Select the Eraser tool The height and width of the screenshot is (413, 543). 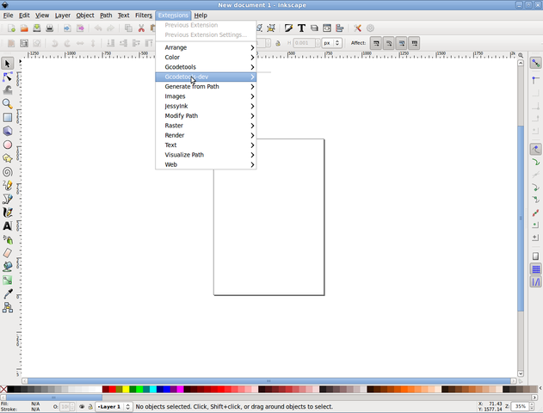7,253
